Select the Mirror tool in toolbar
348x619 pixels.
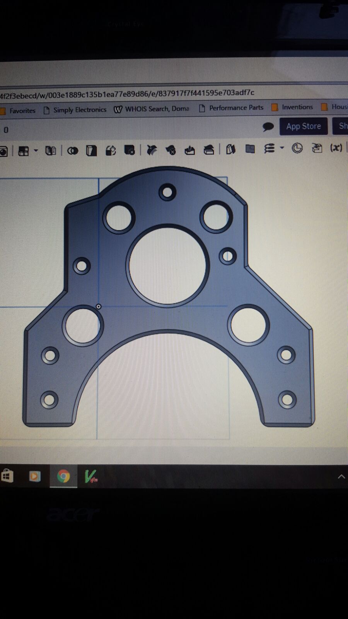pyautogui.click(x=50, y=151)
